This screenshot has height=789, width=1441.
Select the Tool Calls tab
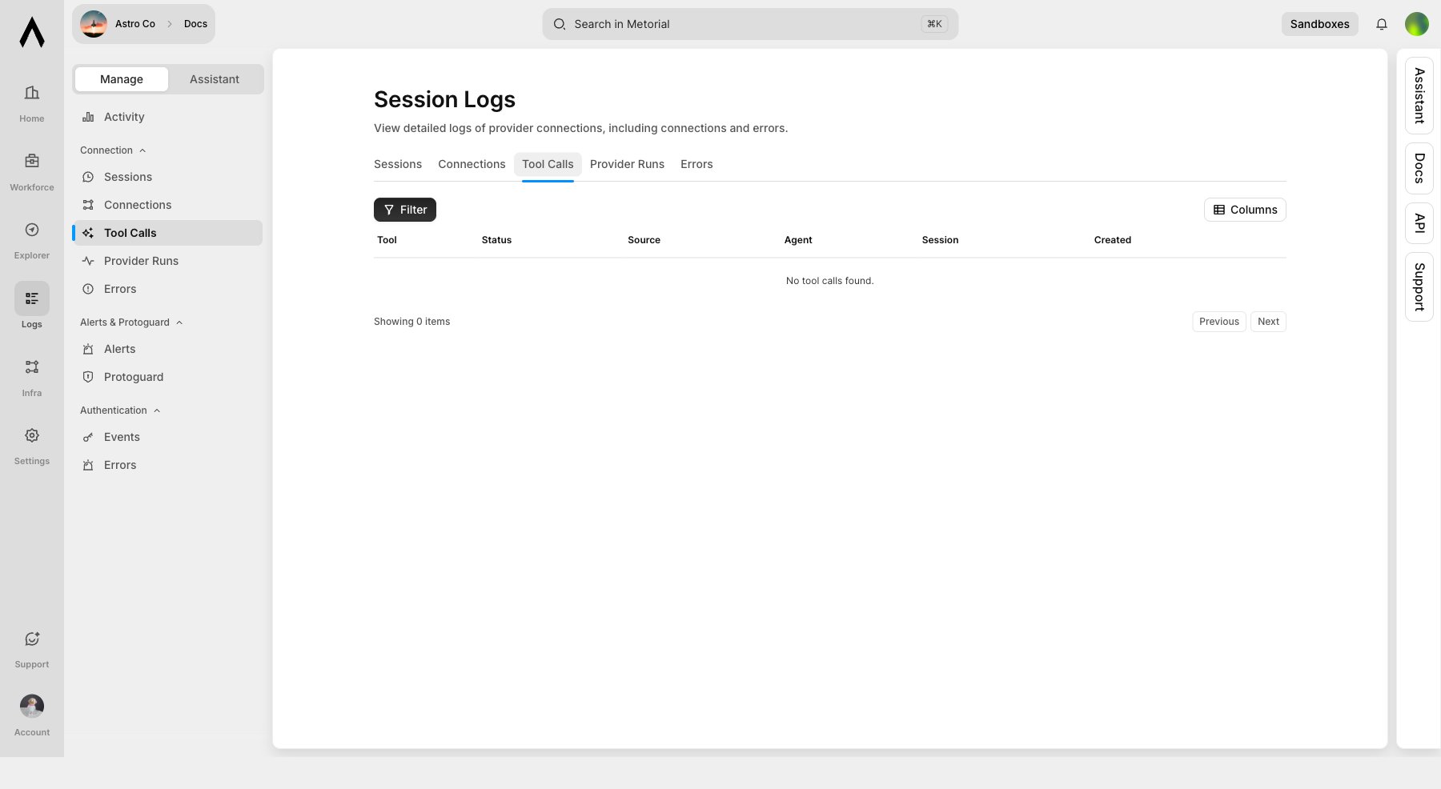click(x=548, y=164)
